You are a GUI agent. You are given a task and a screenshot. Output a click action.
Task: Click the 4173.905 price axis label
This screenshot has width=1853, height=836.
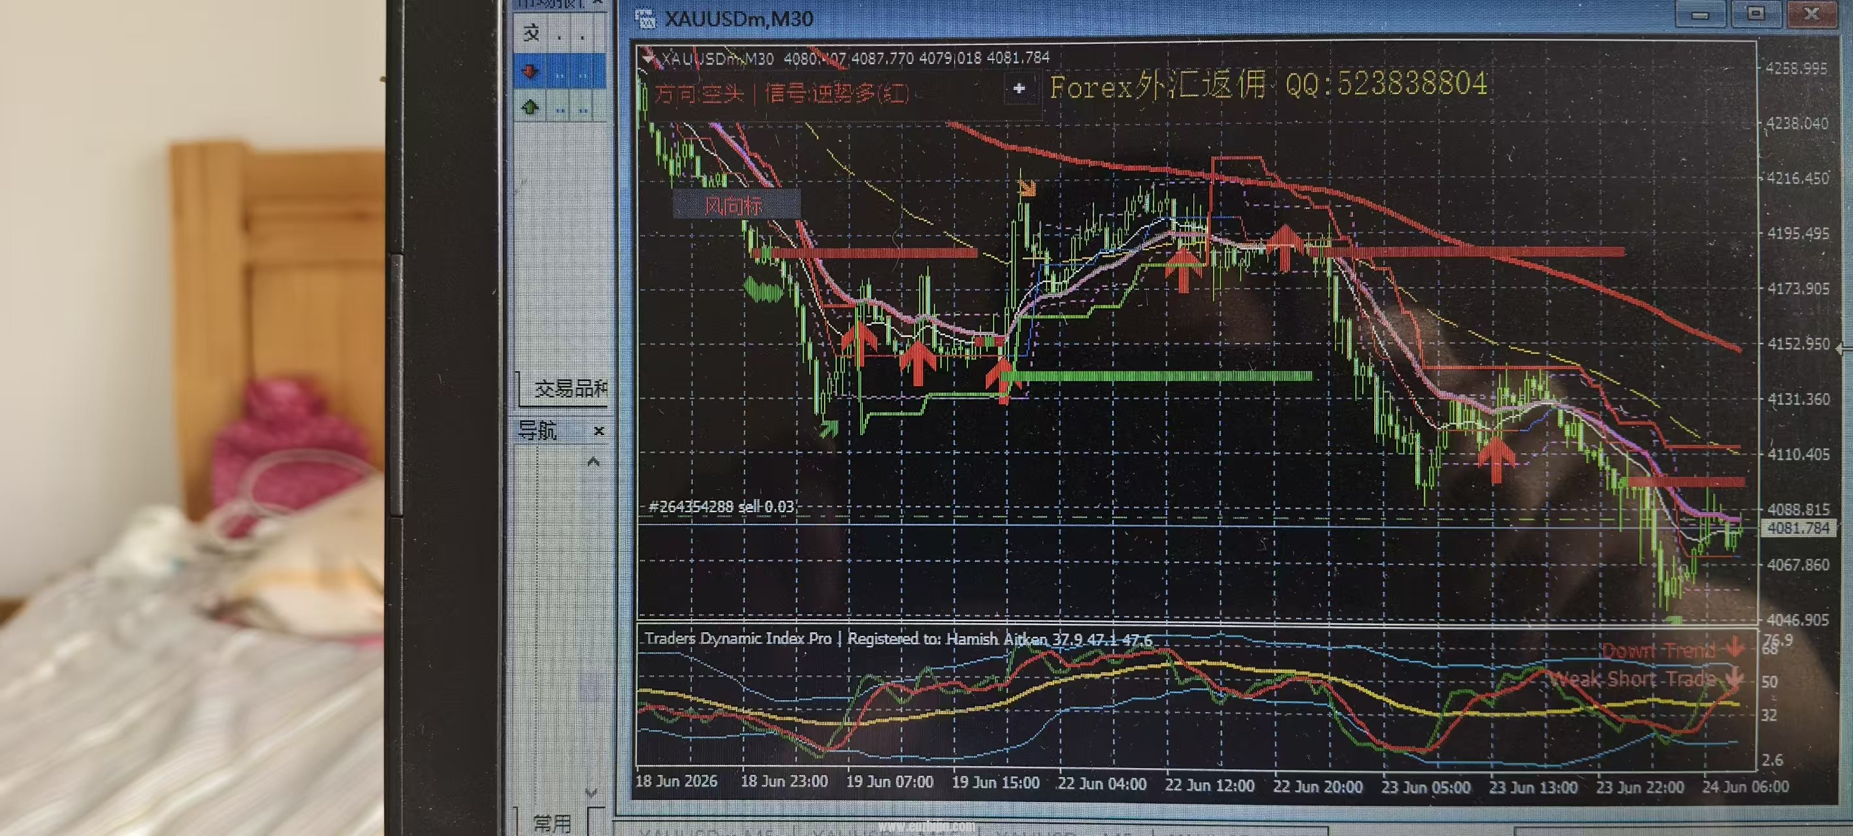pos(1798,289)
